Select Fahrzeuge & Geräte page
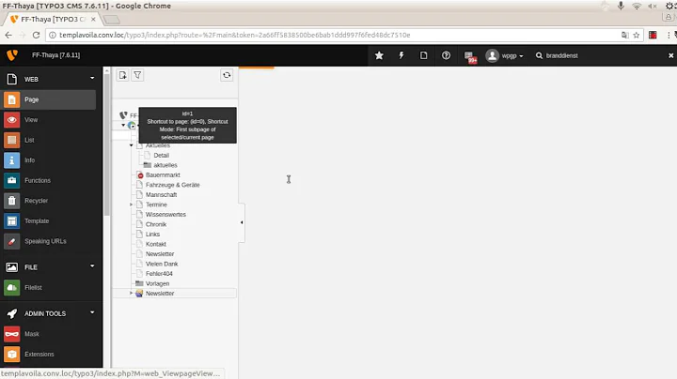 click(x=173, y=185)
